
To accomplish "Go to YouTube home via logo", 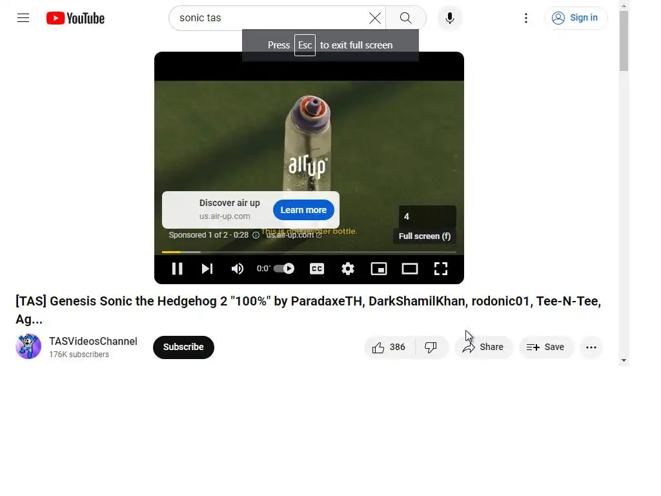I will tap(76, 18).
